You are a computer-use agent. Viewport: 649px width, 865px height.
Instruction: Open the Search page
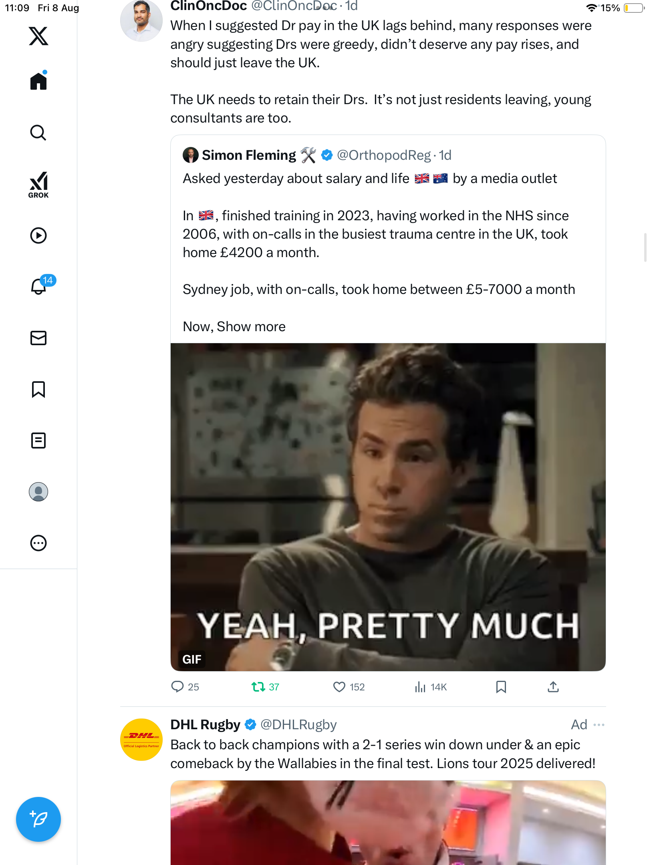(38, 133)
